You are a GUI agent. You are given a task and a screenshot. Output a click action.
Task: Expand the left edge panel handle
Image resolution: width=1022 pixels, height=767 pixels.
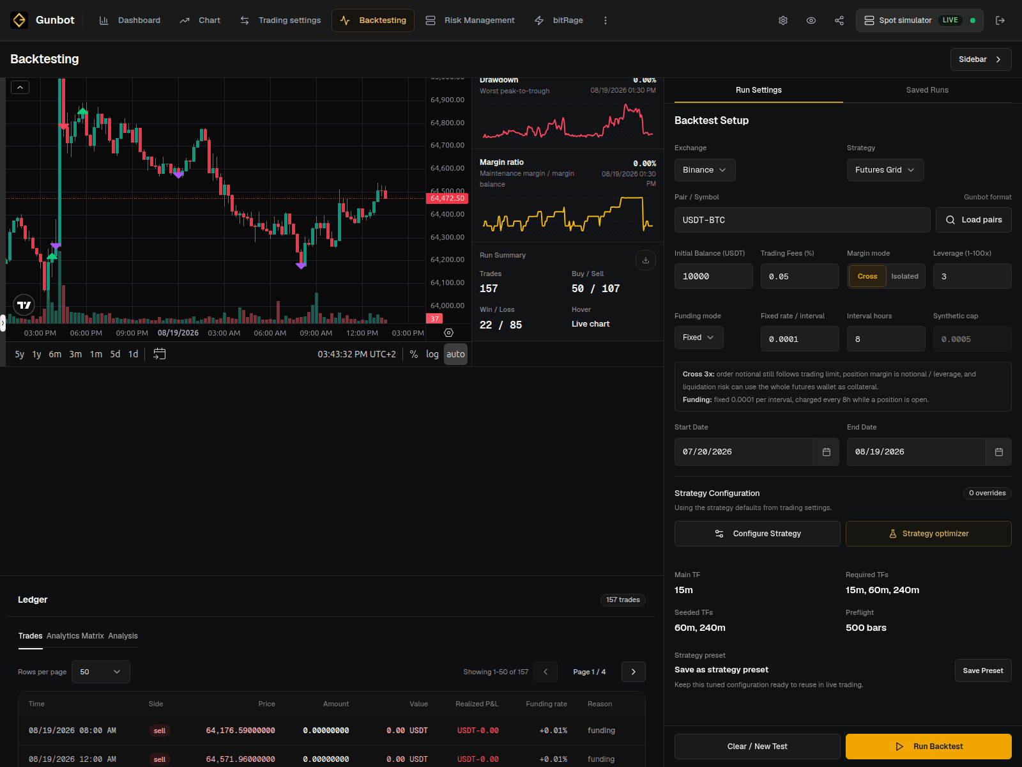(x=3, y=323)
